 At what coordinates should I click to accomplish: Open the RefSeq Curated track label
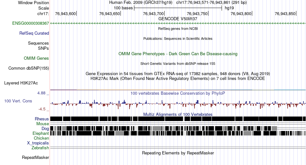(34, 33)
